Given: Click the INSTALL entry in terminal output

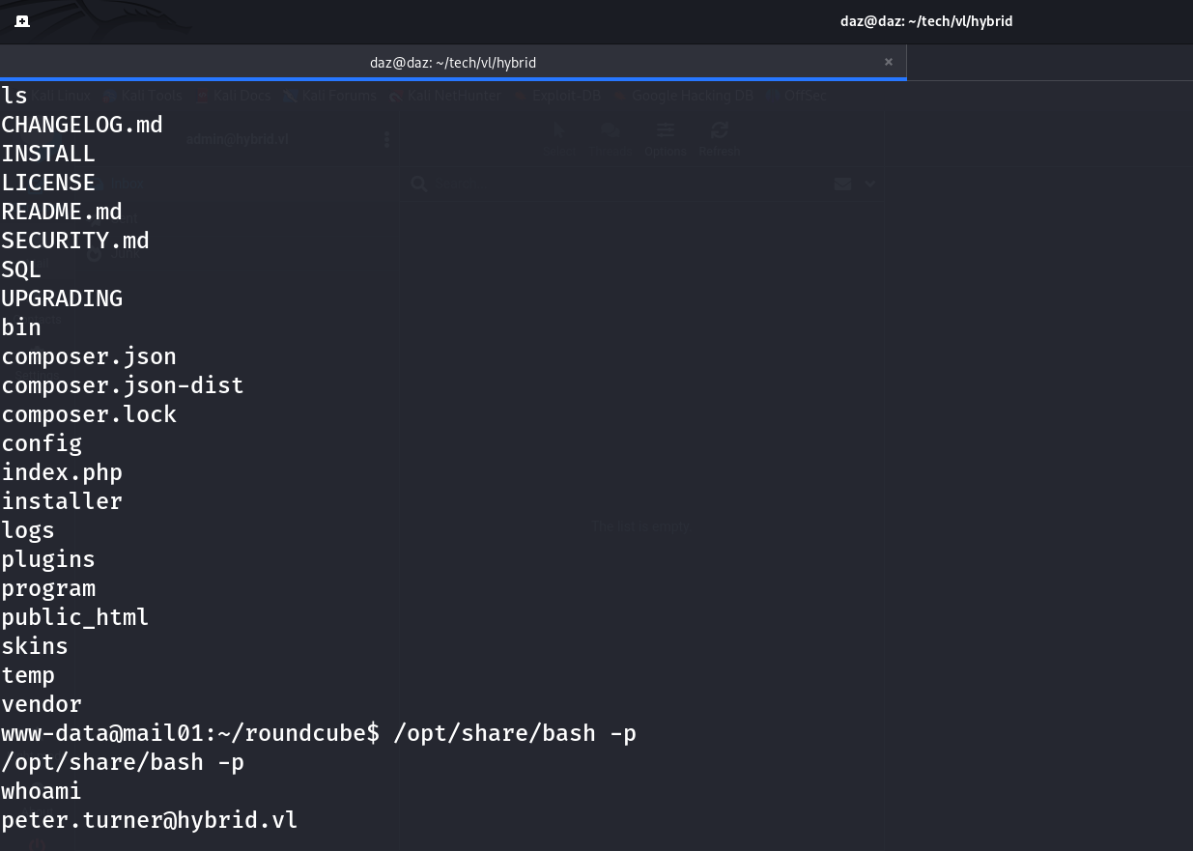Looking at the screenshot, I should pos(48,154).
